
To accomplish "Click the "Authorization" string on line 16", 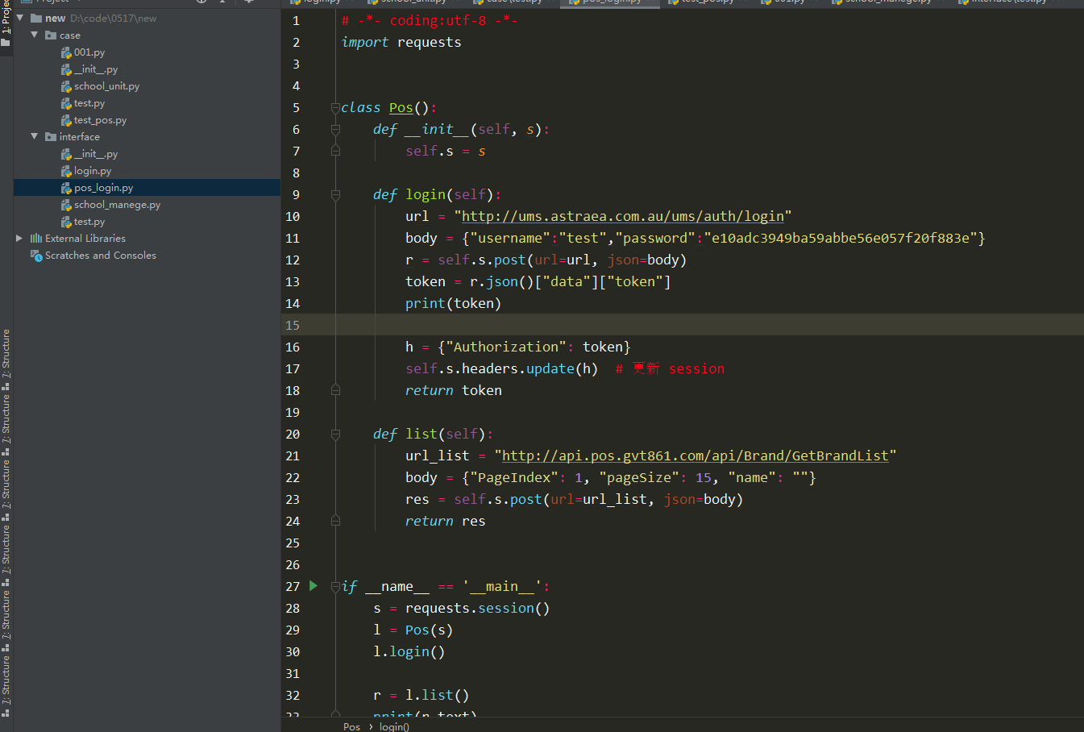I will click(506, 347).
